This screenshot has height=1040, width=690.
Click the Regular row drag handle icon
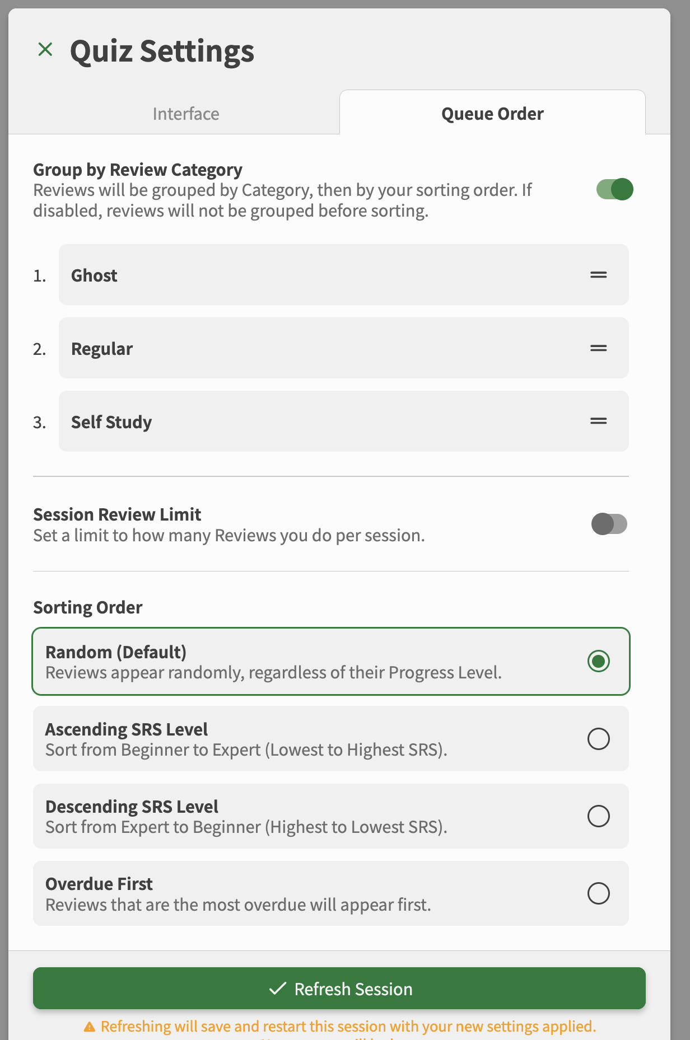pyautogui.click(x=598, y=348)
